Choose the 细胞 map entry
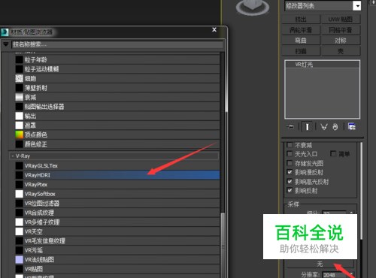 (x=117, y=78)
